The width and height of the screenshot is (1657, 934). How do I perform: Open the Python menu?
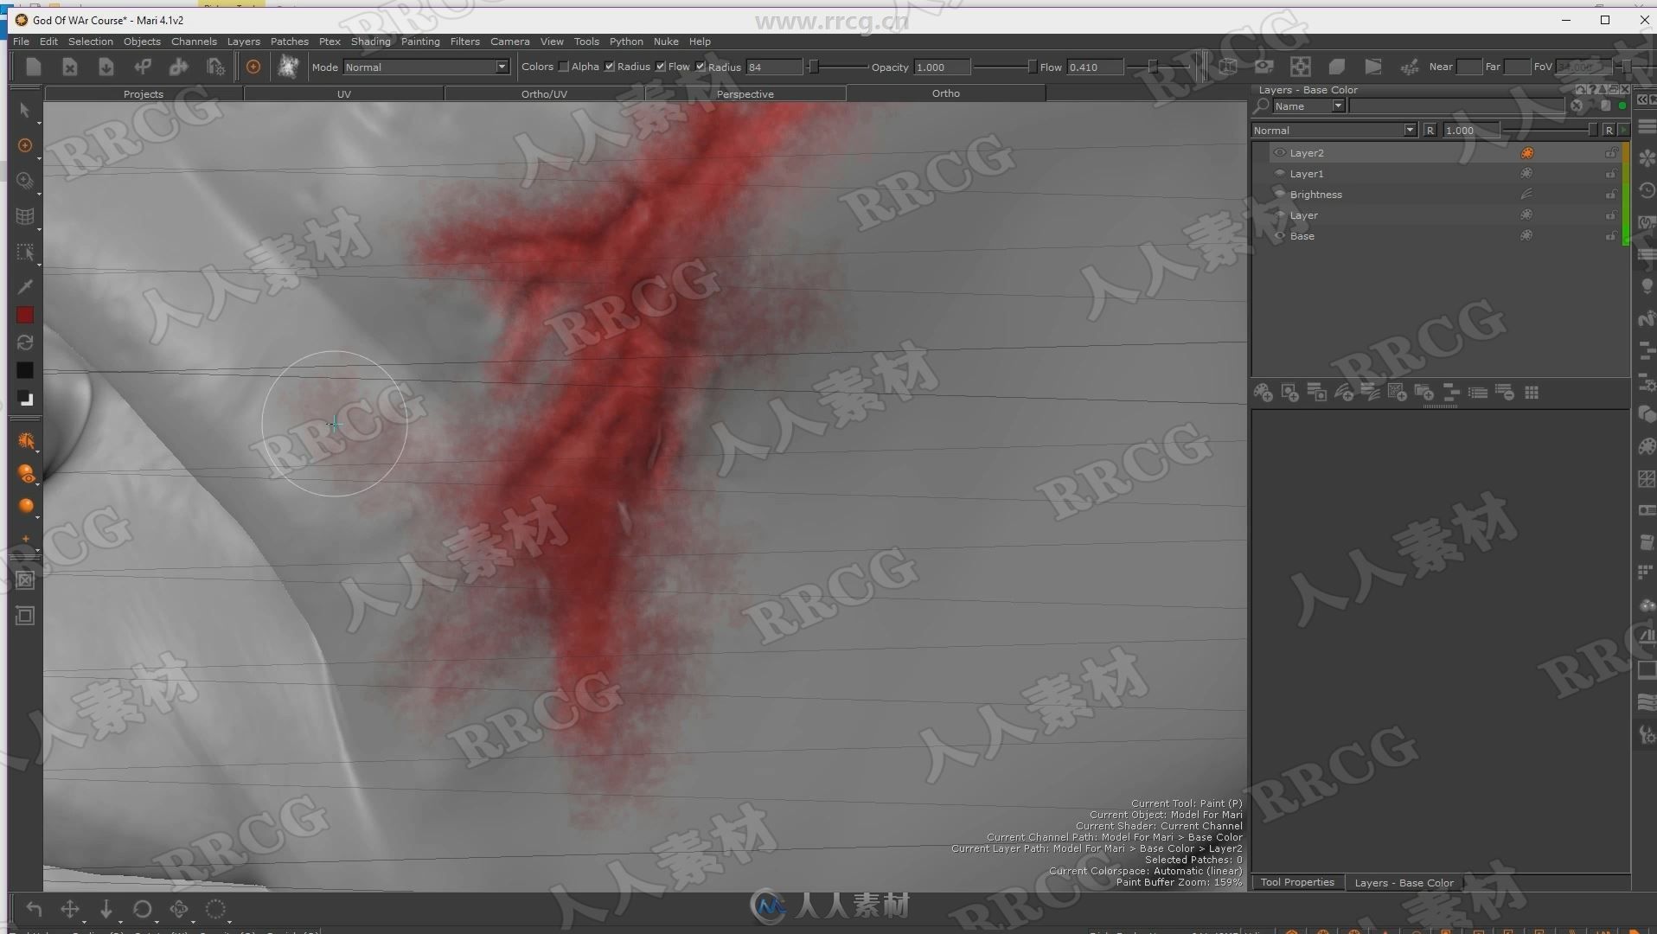click(x=626, y=42)
